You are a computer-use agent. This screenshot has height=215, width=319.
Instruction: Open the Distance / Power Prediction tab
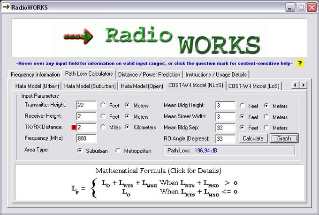point(149,75)
